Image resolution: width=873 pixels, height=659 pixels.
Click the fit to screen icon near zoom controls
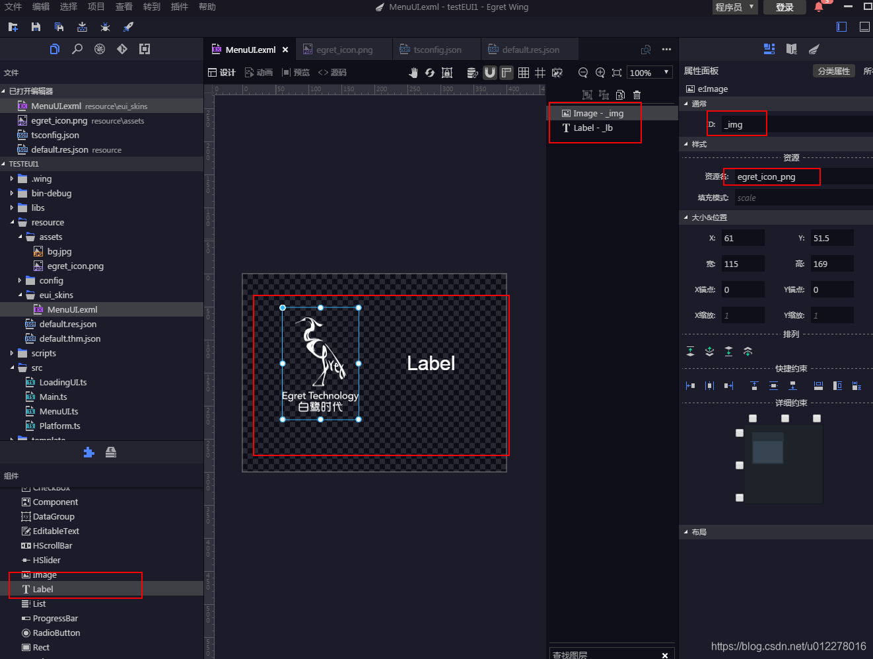[x=617, y=73]
